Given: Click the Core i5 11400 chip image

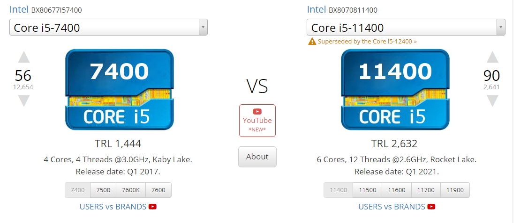Looking at the screenshot, I should [x=395, y=90].
